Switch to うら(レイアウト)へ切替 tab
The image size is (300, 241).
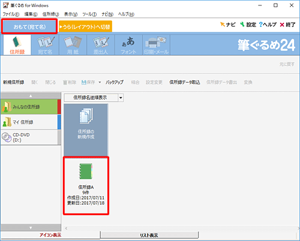(x=85, y=26)
